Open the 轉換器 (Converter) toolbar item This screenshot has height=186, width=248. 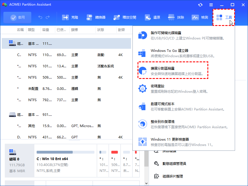pyautogui.click(x=96, y=17)
